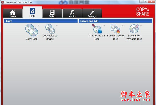Close the 123 Copy DVD Gold window
Viewport: 156px width, 105px height.
point(152,2)
